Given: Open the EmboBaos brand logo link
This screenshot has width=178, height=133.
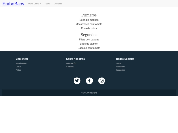Looking at the screenshot, I should (13, 4).
